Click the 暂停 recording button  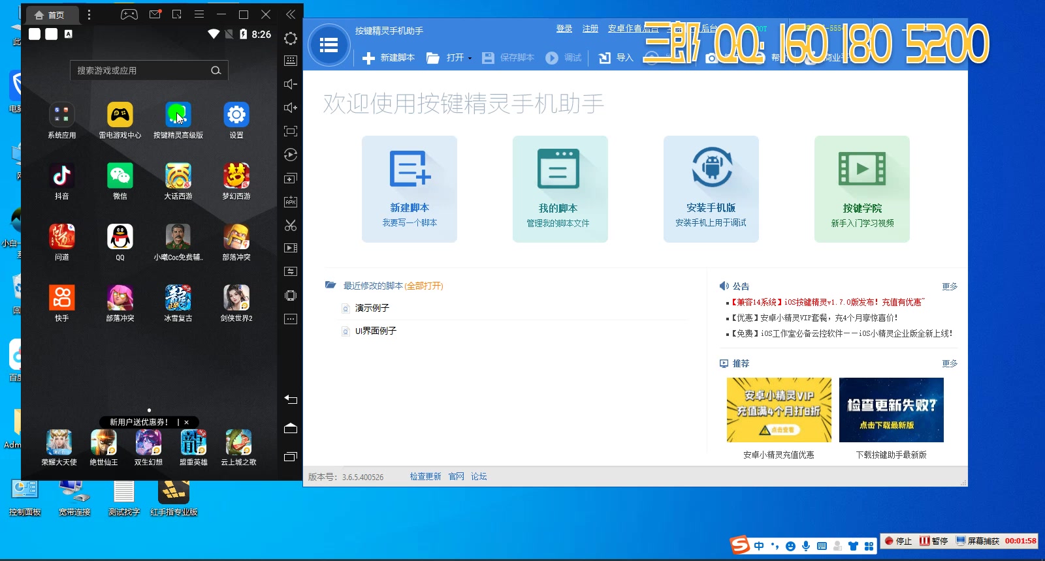[x=934, y=541]
